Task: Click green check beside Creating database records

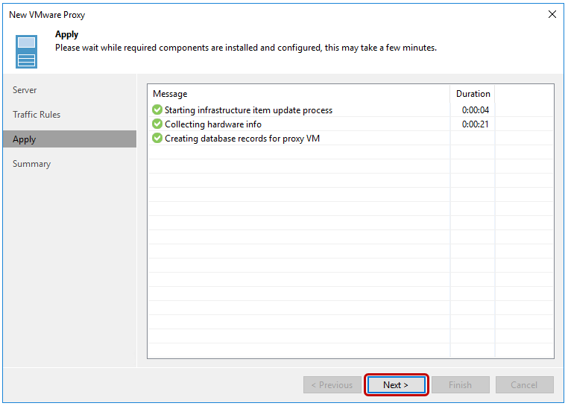Action: click(157, 138)
